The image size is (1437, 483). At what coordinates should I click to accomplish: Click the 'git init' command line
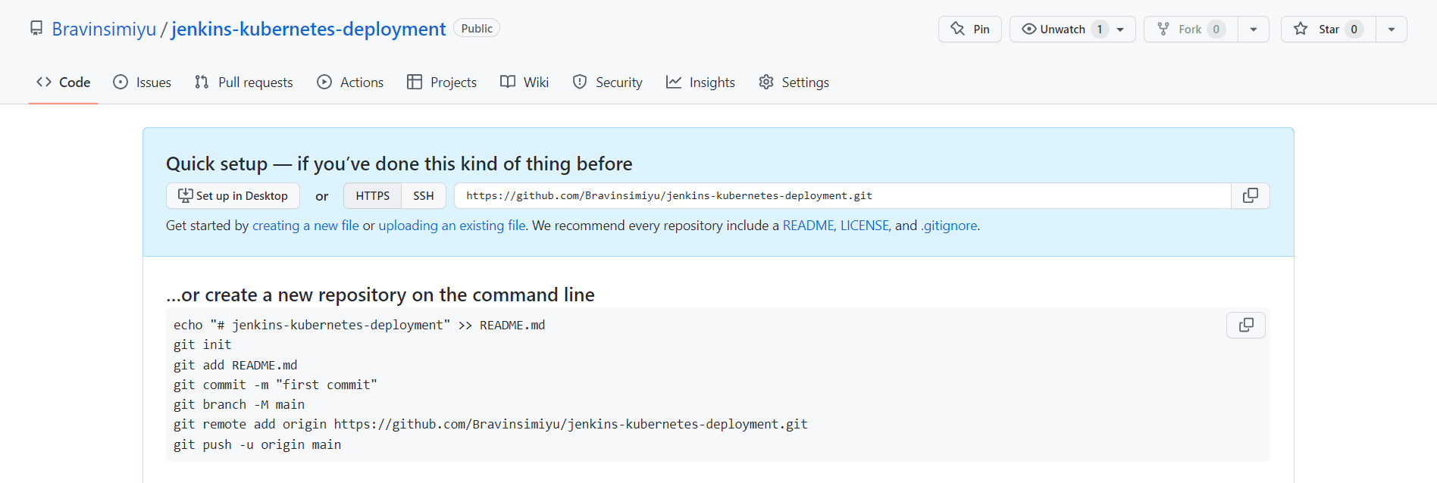202,344
